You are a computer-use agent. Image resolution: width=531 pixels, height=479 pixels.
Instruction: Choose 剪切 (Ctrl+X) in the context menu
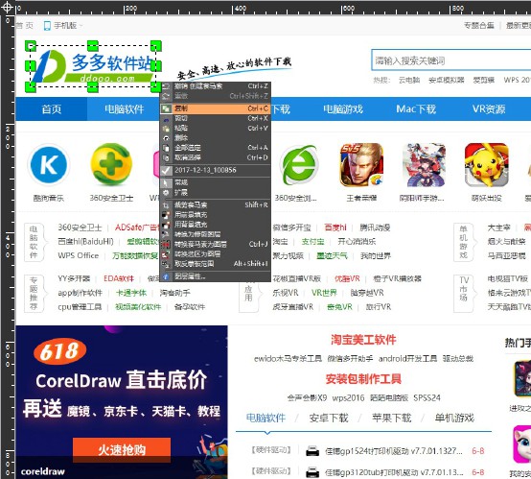[x=215, y=118]
